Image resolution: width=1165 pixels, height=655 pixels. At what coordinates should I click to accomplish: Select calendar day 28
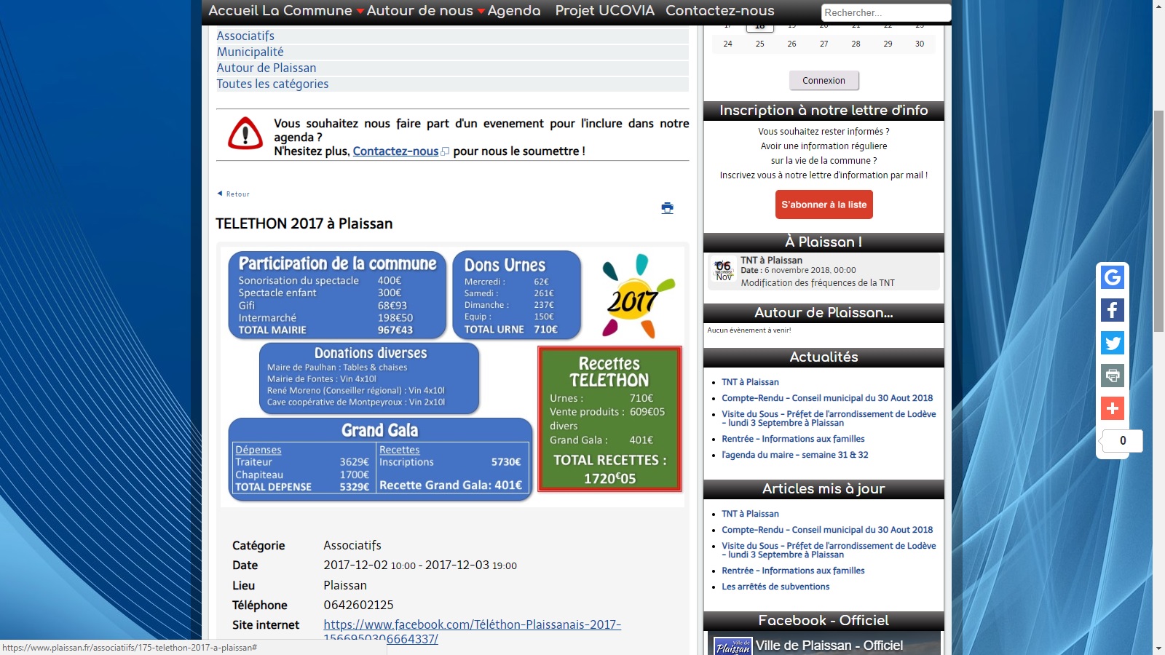[x=856, y=44]
